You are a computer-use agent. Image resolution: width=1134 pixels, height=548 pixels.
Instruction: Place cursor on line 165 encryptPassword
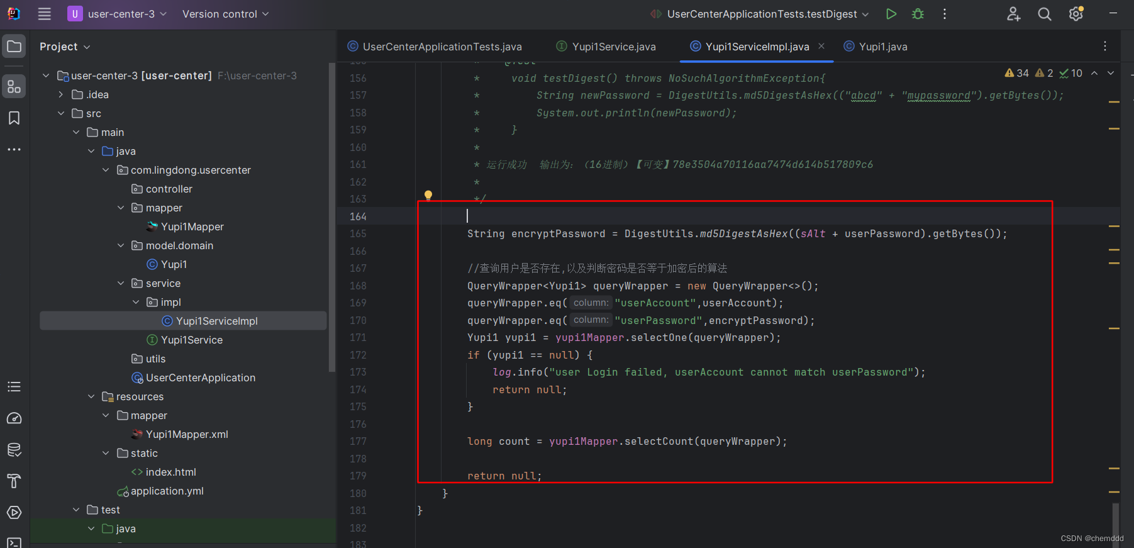558,233
